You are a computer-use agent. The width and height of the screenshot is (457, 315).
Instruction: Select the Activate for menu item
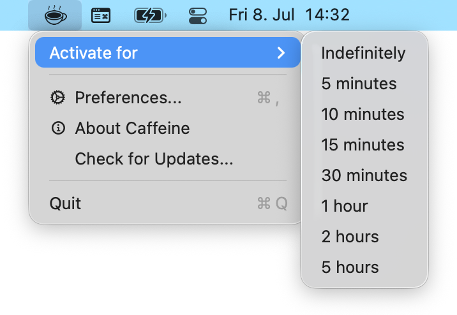coord(168,52)
